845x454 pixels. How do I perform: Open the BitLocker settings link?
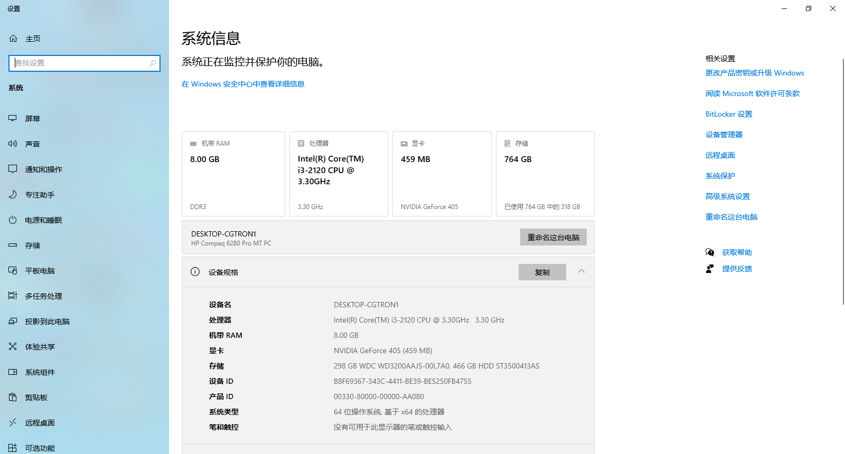(x=728, y=114)
